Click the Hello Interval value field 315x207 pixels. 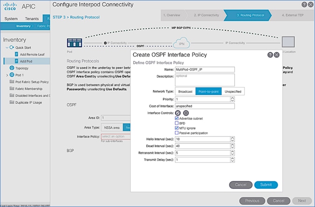click(202, 139)
